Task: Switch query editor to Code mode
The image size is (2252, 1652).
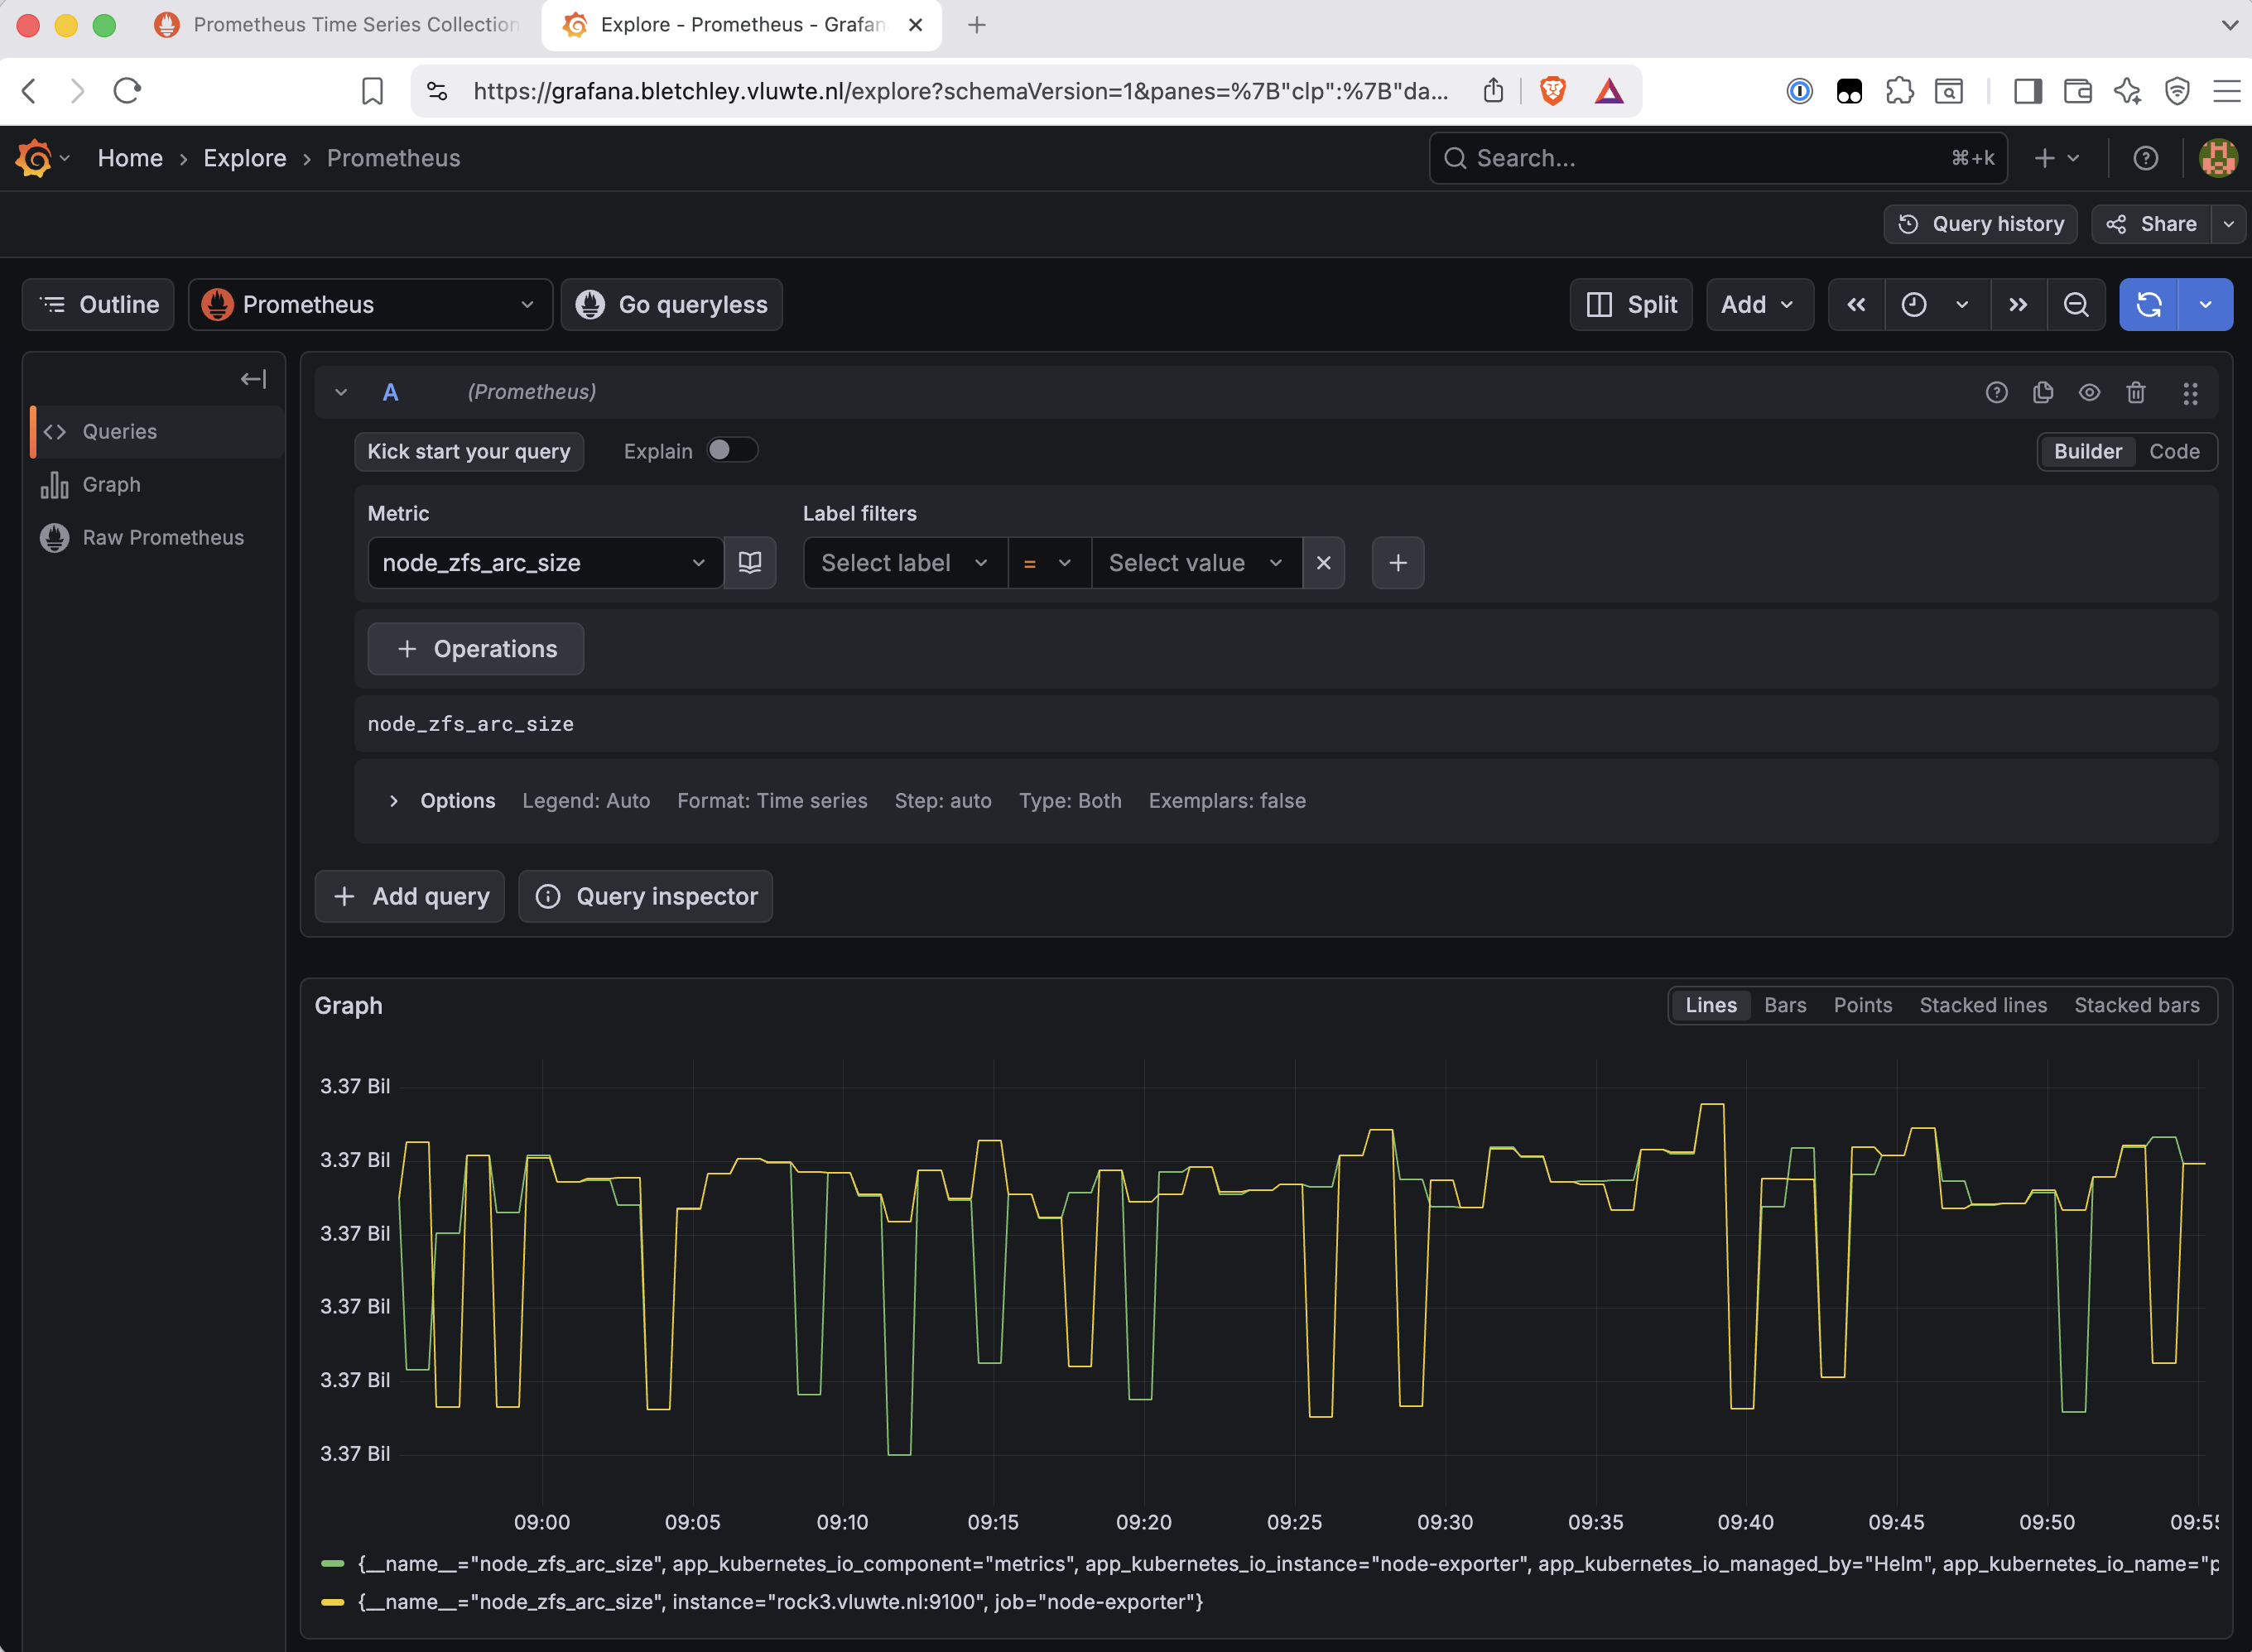Action: coord(2174,452)
